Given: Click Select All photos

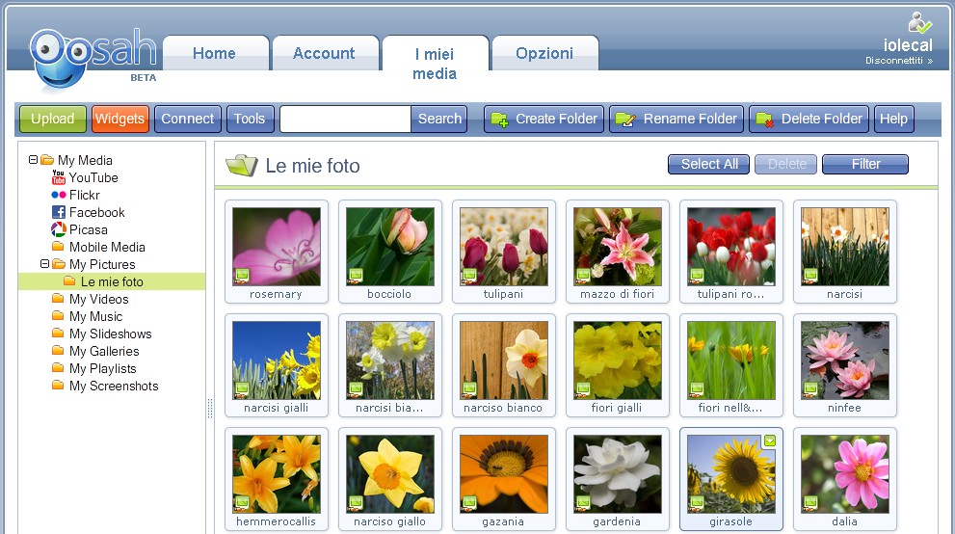Looking at the screenshot, I should click(x=709, y=165).
